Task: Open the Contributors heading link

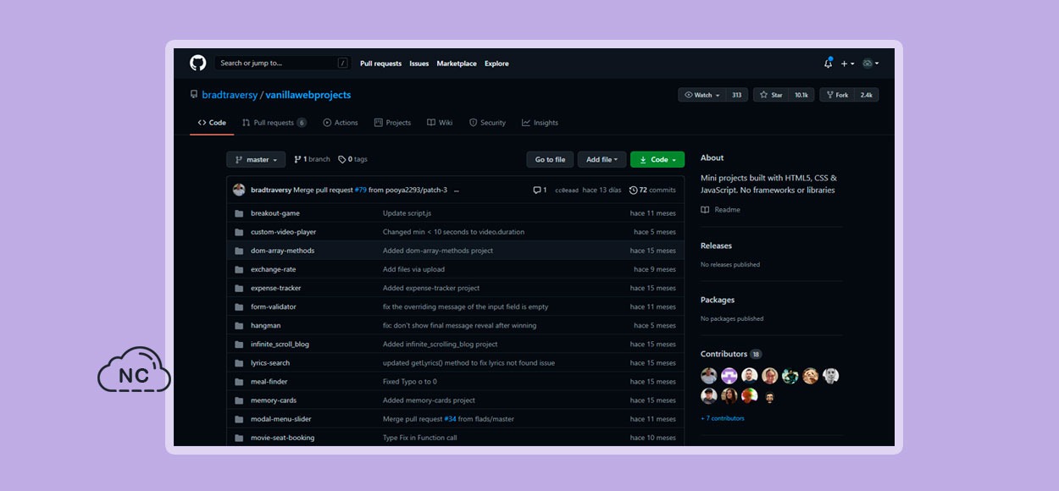Action: pyautogui.click(x=730, y=354)
